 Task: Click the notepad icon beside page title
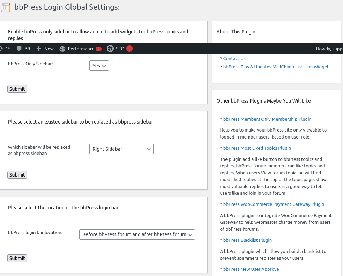(x=6, y=8)
